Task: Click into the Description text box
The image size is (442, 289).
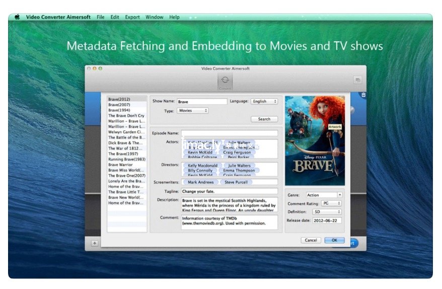Action: click(x=229, y=205)
